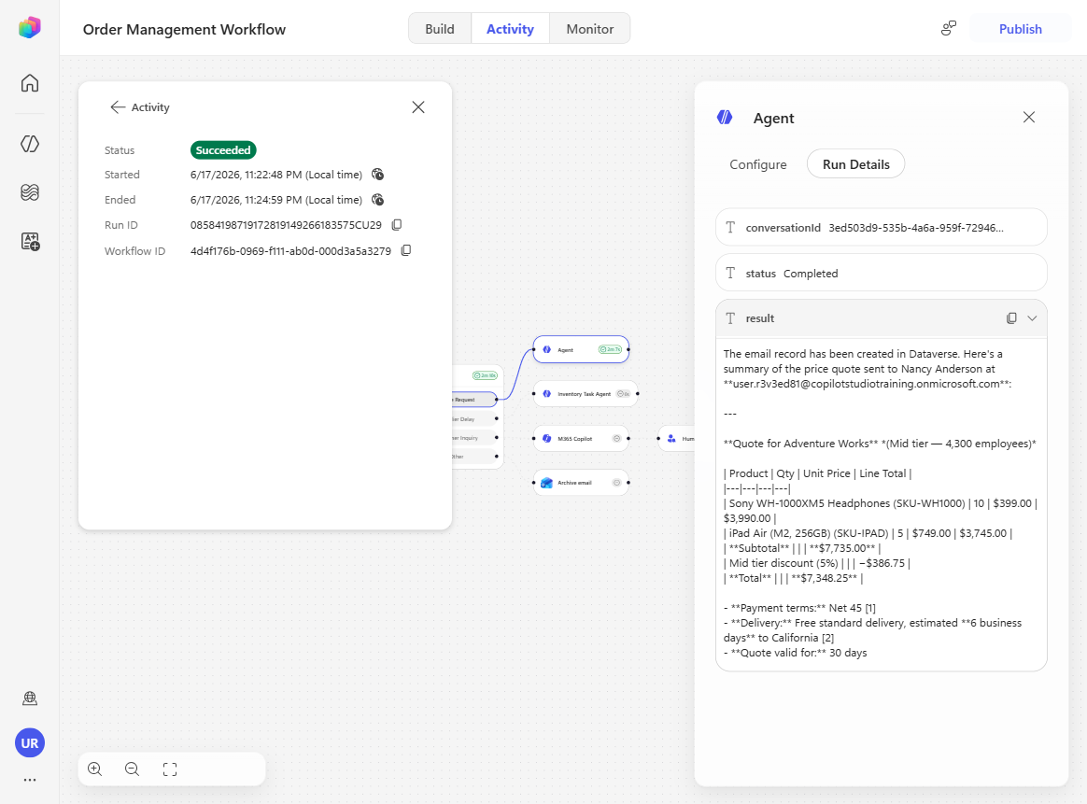Click the time zone icon beside Started
The height and width of the screenshot is (804, 1087).
click(x=378, y=174)
